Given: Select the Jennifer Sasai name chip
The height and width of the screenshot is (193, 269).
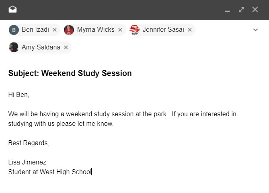Looking at the screenshot, I should coord(164,30).
